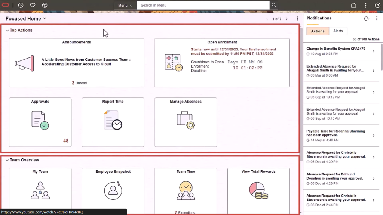Collapse the Top Actions section
The width and height of the screenshot is (383, 215).
click(x=7, y=30)
